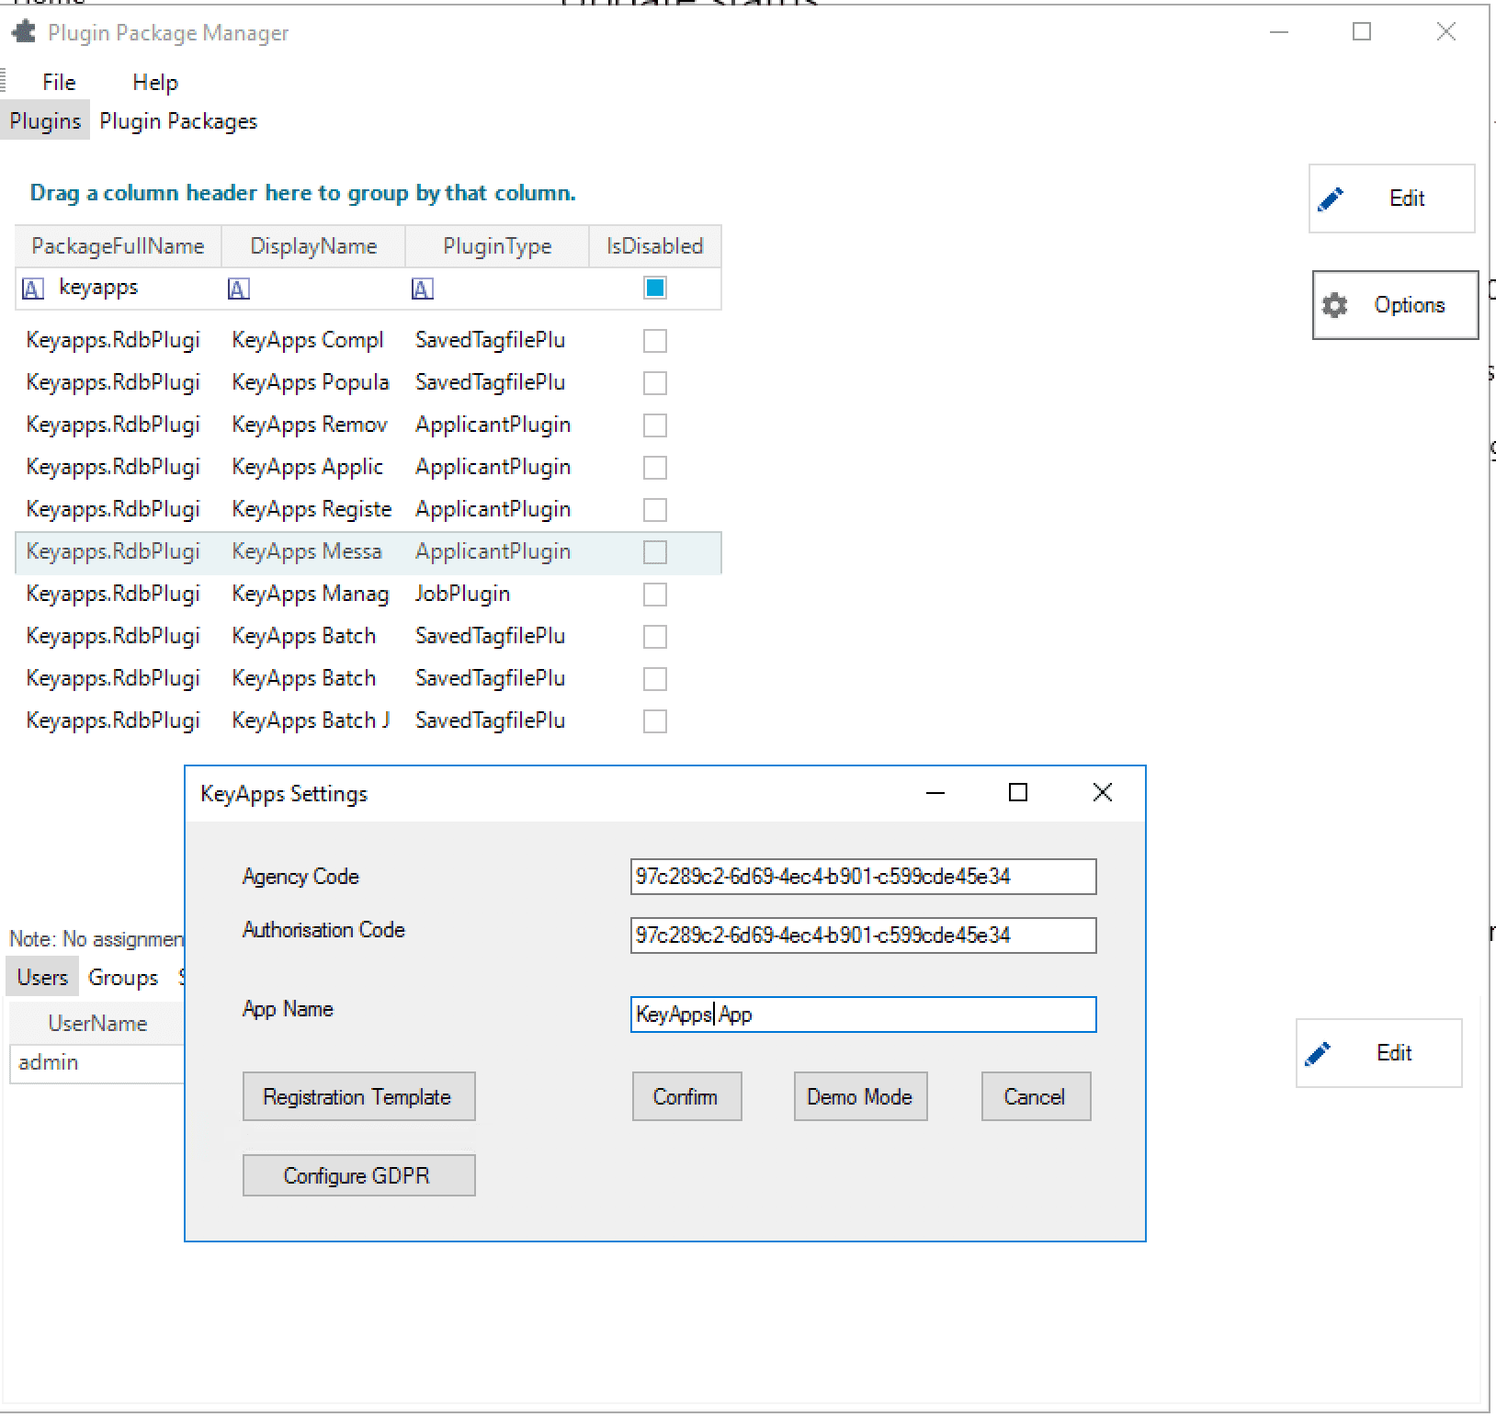Click the Registration Template button

tap(358, 1096)
